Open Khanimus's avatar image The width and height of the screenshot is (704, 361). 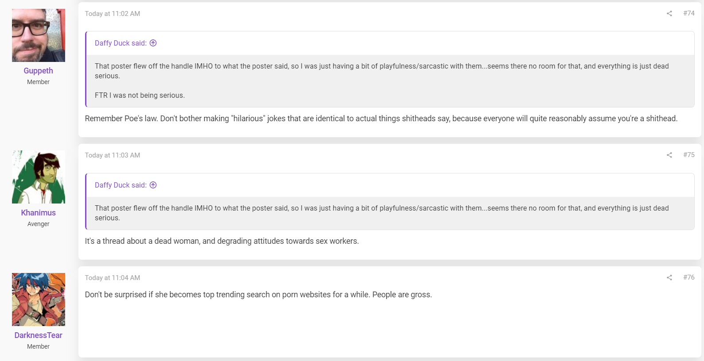(x=39, y=177)
